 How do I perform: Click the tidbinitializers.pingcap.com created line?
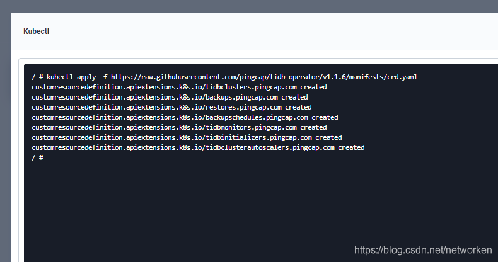[187, 138]
